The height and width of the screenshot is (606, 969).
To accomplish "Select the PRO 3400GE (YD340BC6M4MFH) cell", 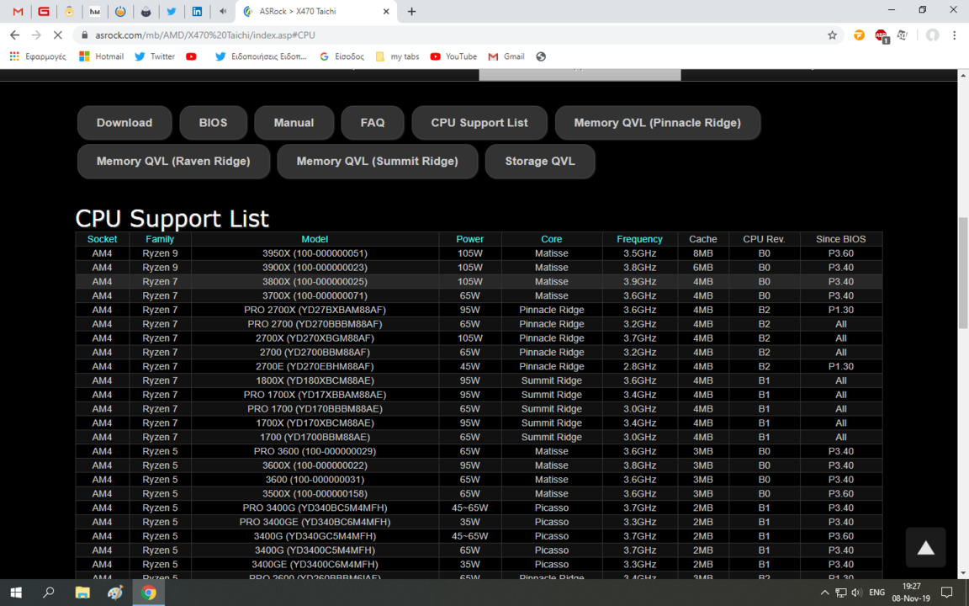I will point(315,522).
